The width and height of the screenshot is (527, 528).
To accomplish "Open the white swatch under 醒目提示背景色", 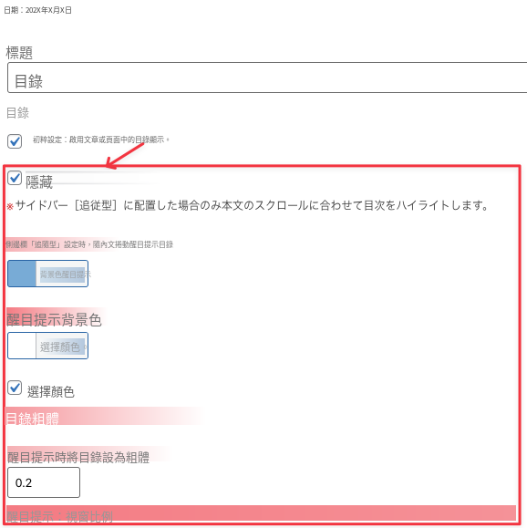I will pyautogui.click(x=22, y=346).
